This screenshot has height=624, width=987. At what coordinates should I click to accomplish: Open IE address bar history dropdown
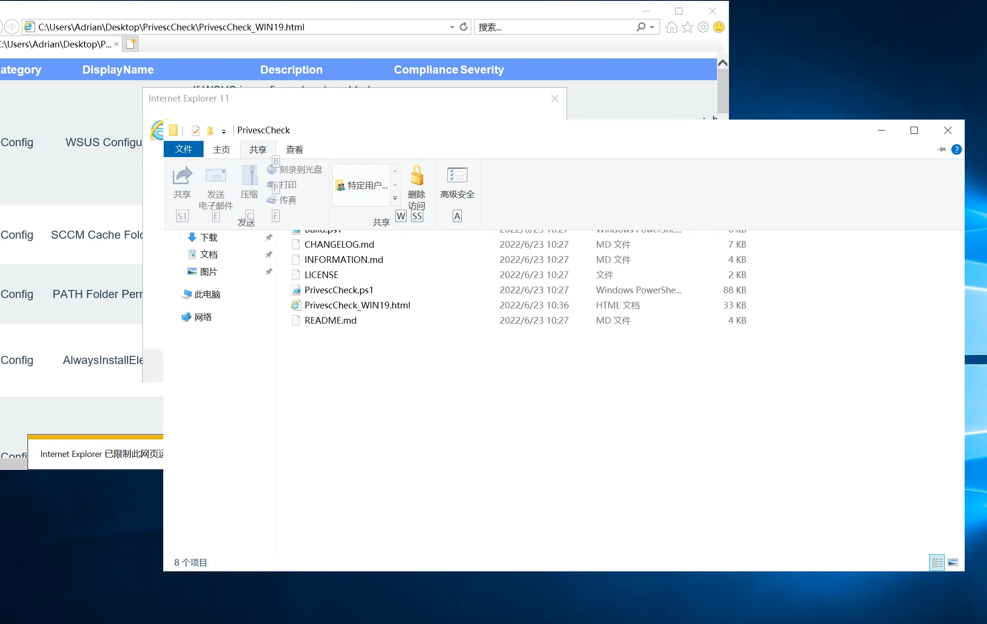point(452,27)
